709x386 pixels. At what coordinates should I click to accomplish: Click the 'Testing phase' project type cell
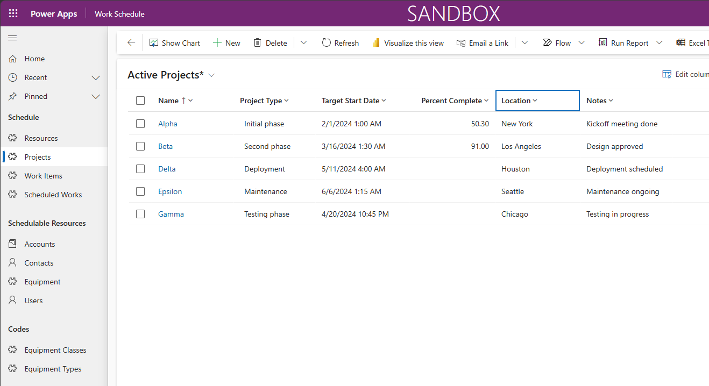[x=267, y=214]
